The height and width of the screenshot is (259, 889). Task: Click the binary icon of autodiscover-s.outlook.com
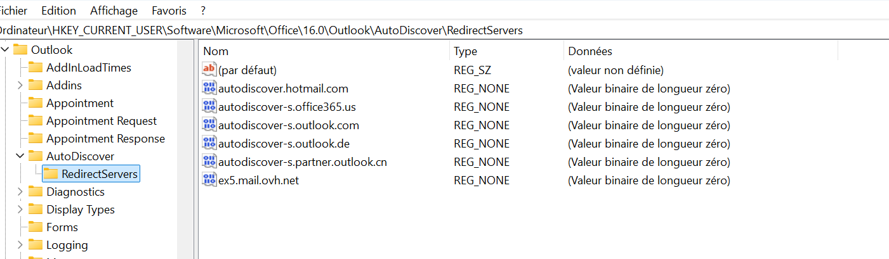(209, 125)
